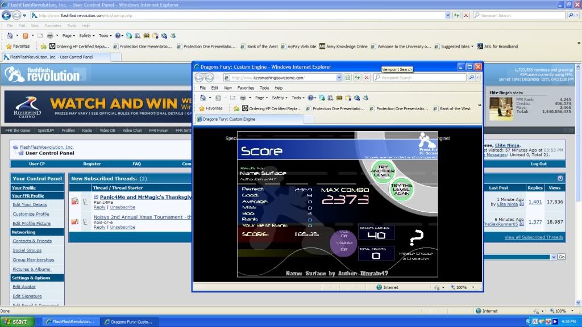This screenshot has width=582, height=327.
Task: Click the Help icon in popup toolbar
Action: (310, 98)
